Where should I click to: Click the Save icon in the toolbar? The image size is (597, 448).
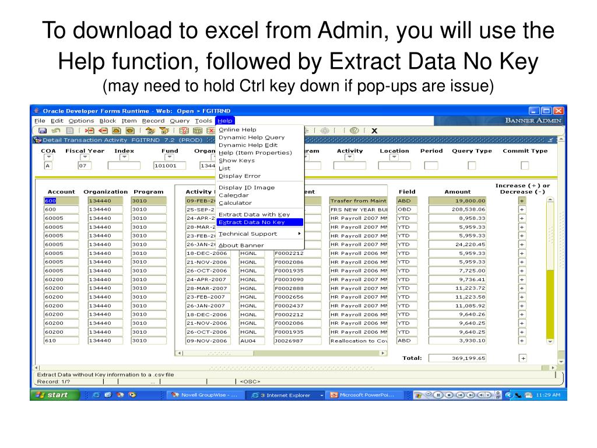(42, 131)
